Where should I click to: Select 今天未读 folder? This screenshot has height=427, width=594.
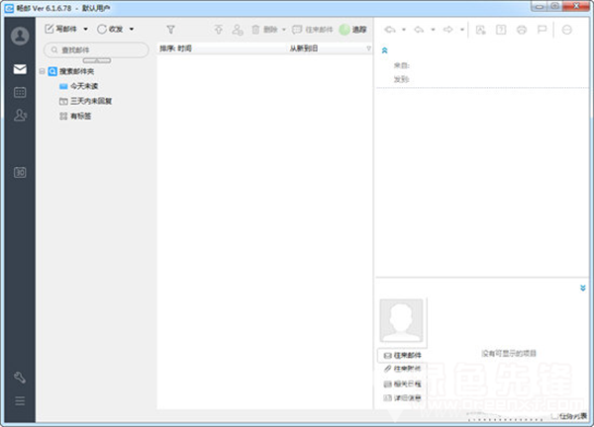[79, 86]
